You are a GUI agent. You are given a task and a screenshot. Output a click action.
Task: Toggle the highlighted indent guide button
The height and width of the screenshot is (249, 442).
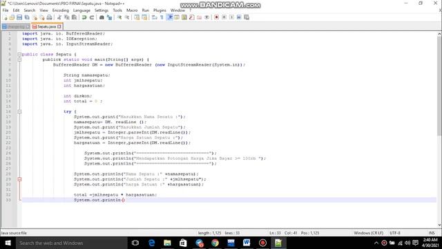click(170, 17)
